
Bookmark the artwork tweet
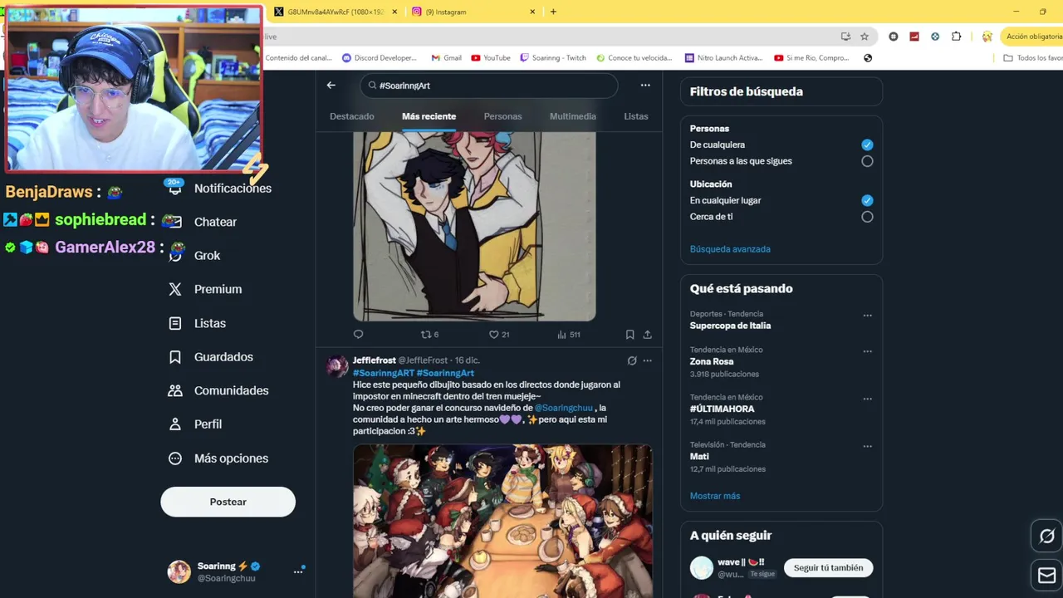(x=629, y=335)
